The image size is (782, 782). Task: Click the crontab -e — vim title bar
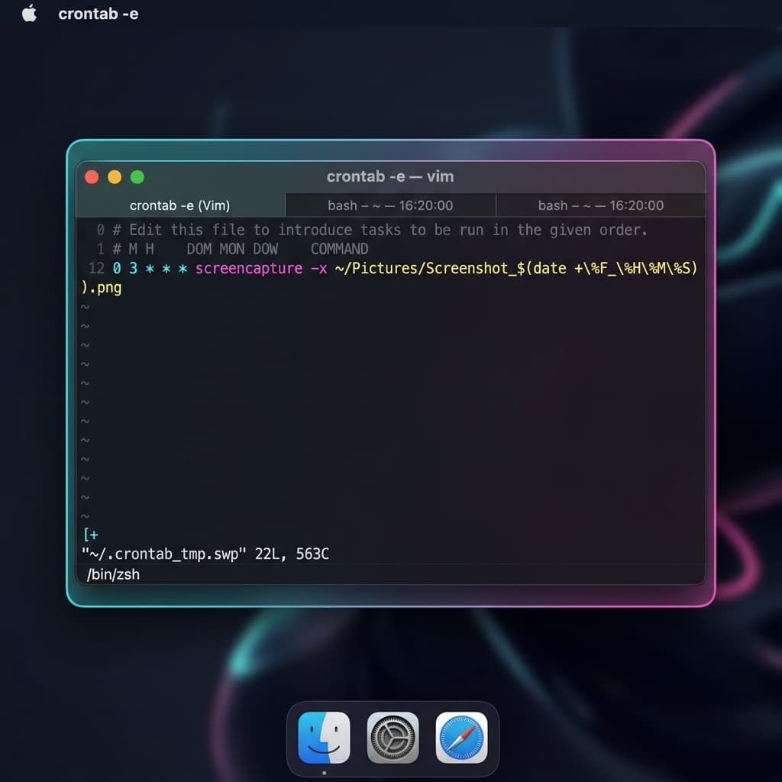coord(391,176)
